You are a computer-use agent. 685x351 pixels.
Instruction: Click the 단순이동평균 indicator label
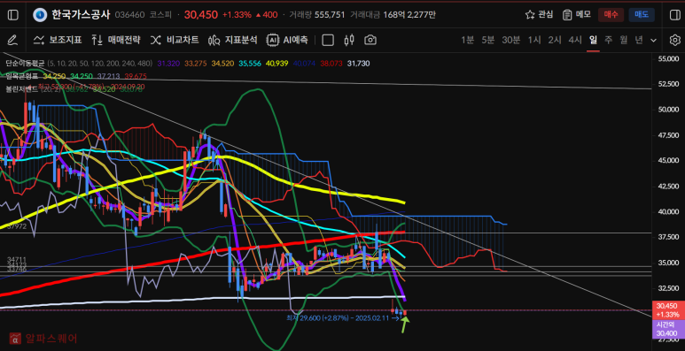[x=25, y=64]
